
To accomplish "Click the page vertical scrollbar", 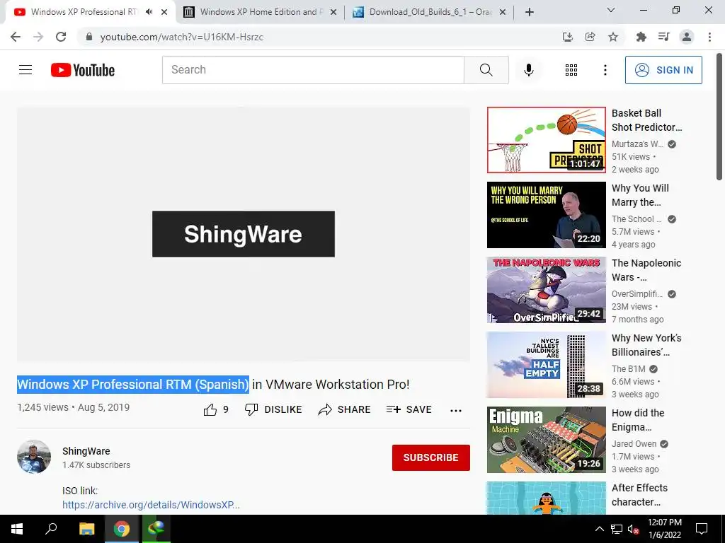I will pyautogui.click(x=719, y=118).
